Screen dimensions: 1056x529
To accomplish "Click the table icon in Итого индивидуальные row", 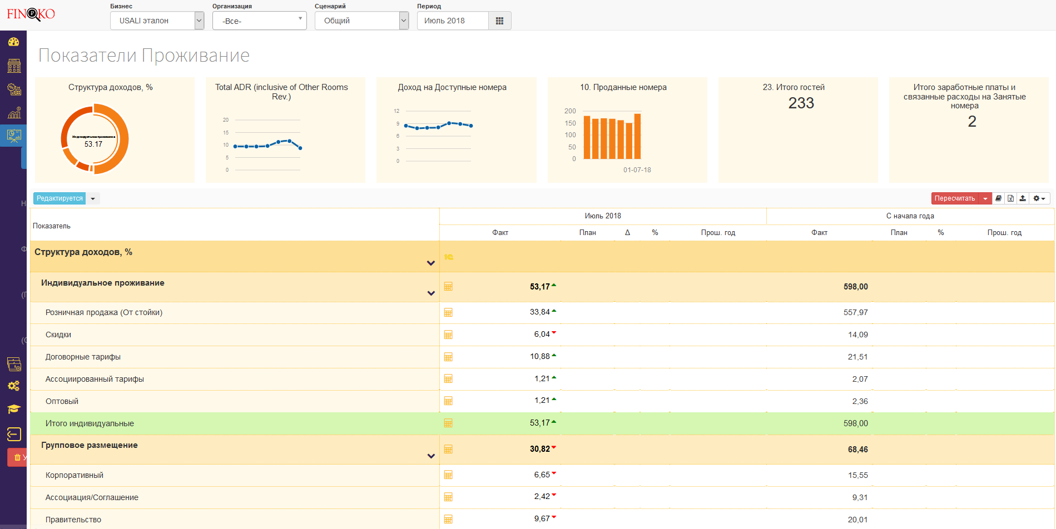I will click(x=448, y=423).
